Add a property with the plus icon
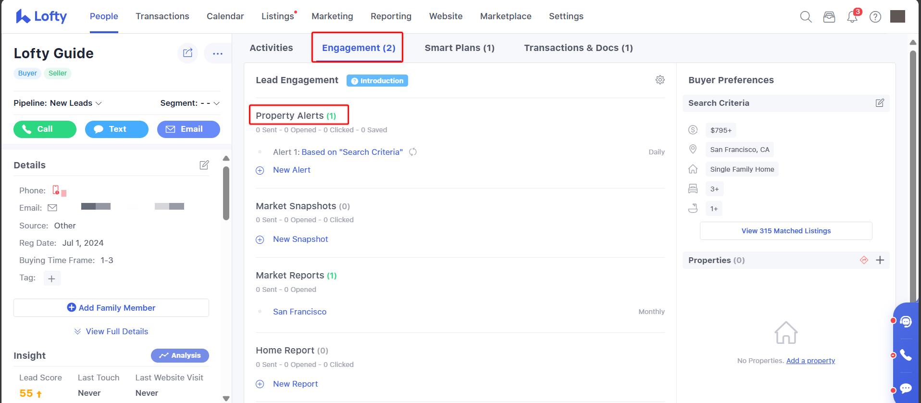This screenshot has width=921, height=403. pyautogui.click(x=880, y=260)
